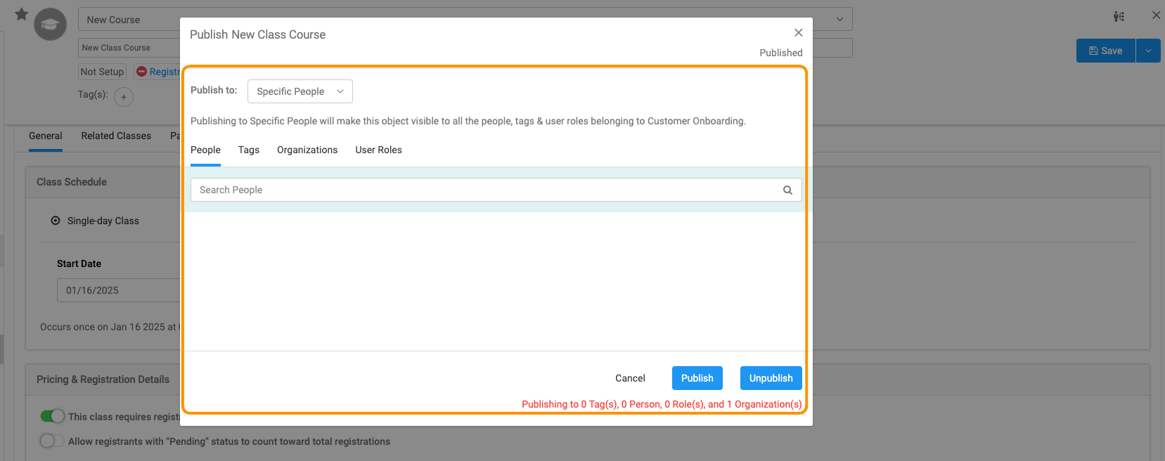Open the Organizations tab

point(307,150)
